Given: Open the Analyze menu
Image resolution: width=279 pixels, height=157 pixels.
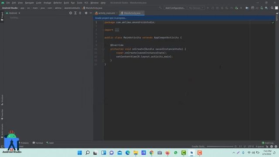Looking at the screenshot, I should pos(47,3).
